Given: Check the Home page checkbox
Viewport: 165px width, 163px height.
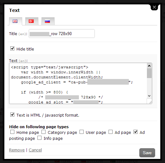Looking at the screenshot, I should click(x=12, y=132).
